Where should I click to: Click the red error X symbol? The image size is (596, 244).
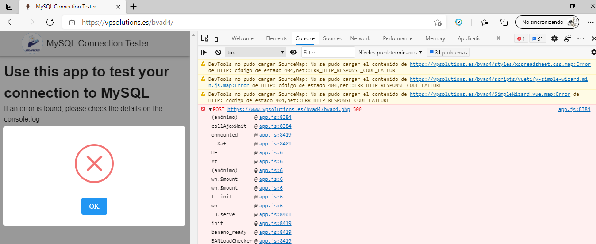pyautogui.click(x=94, y=164)
